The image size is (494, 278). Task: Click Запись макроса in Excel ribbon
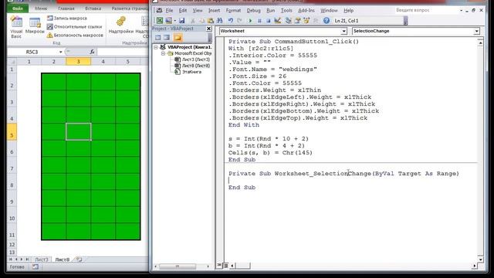[x=67, y=19]
